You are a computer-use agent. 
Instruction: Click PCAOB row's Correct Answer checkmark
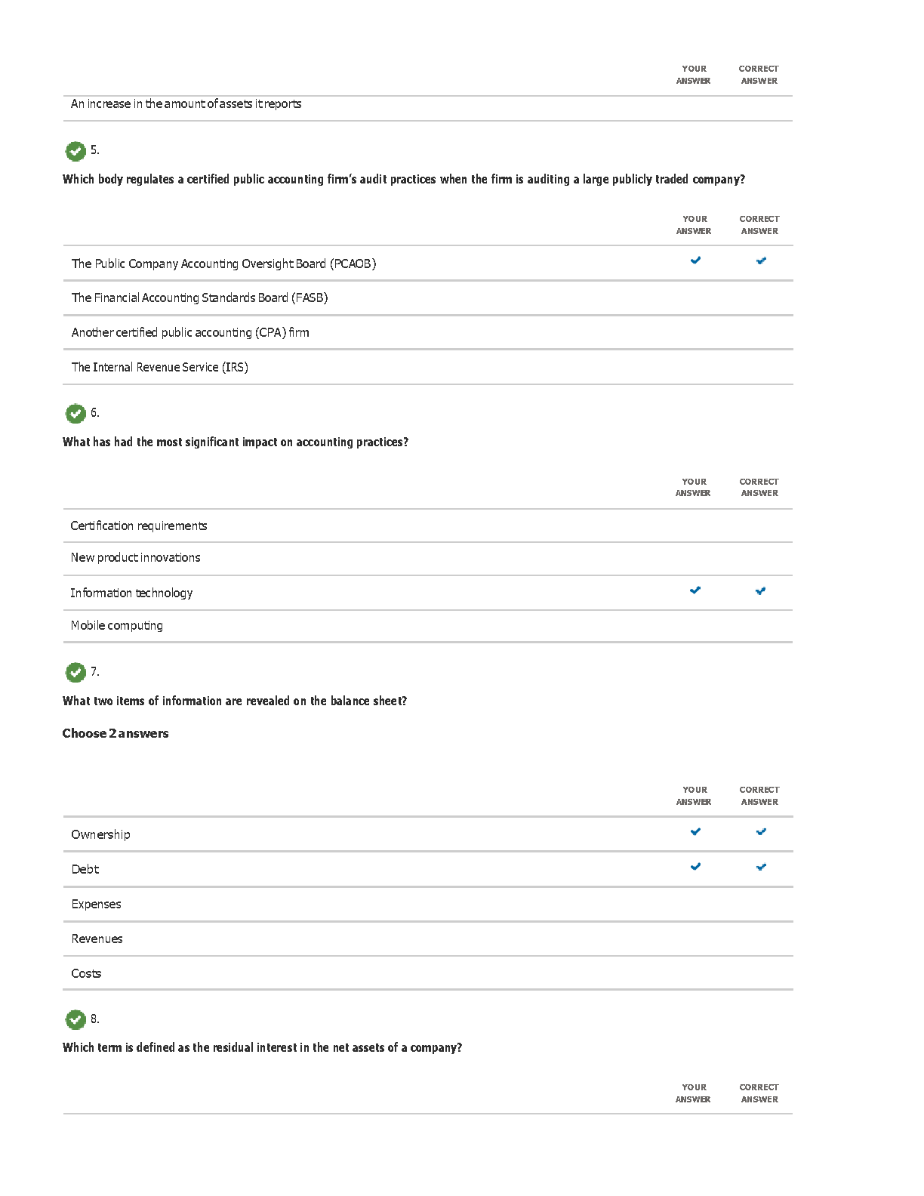click(761, 260)
